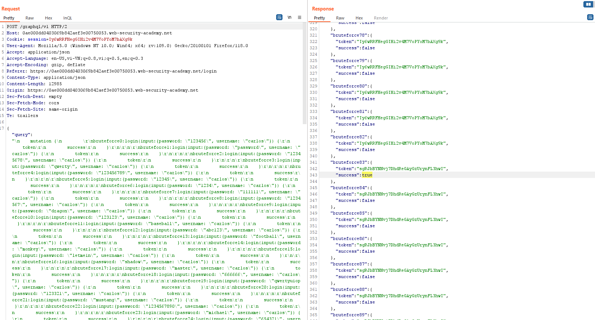Select the Response Pretty tab
The image size is (595, 320).
320,18
